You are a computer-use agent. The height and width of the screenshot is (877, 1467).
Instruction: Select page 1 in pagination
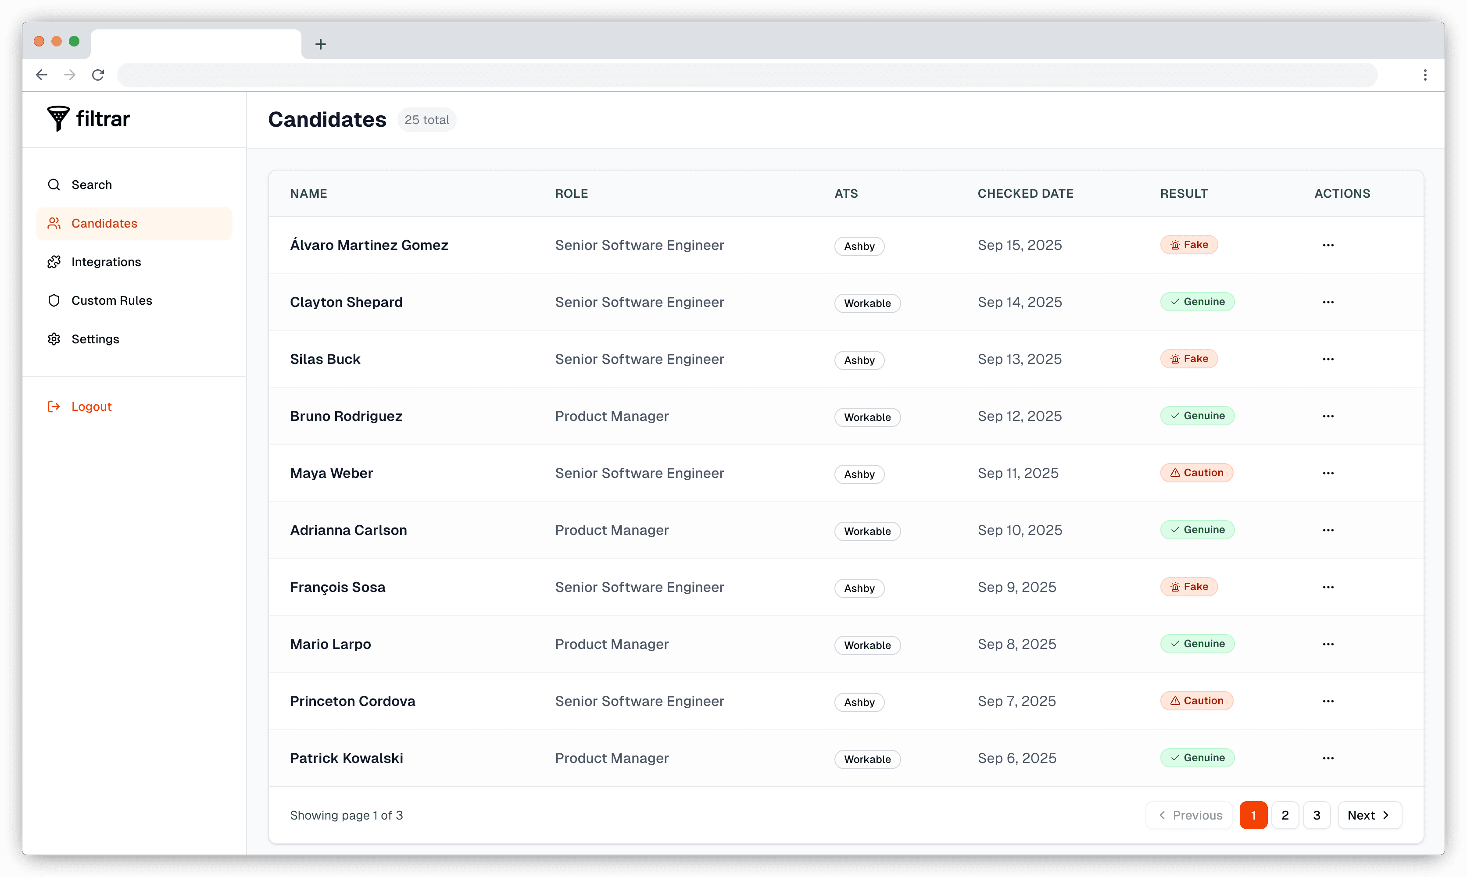(1253, 816)
